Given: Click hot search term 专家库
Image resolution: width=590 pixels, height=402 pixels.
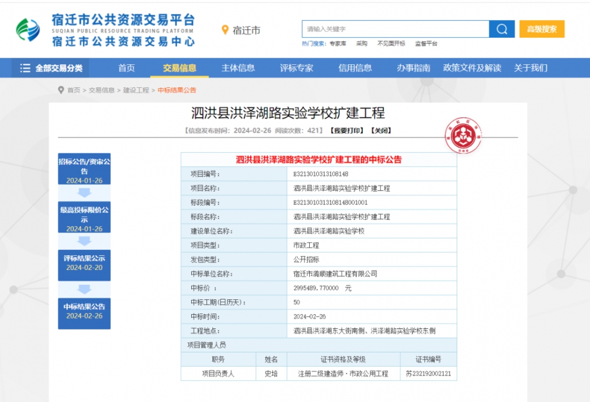Looking at the screenshot, I should point(337,44).
